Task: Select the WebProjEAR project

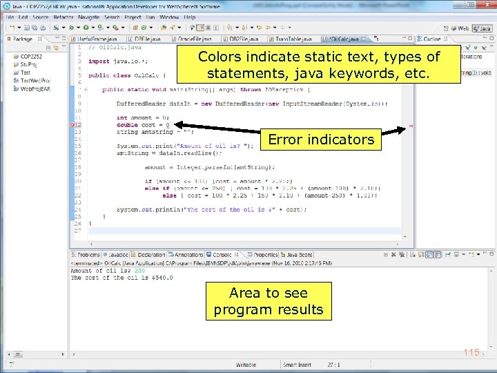Action: (32, 89)
